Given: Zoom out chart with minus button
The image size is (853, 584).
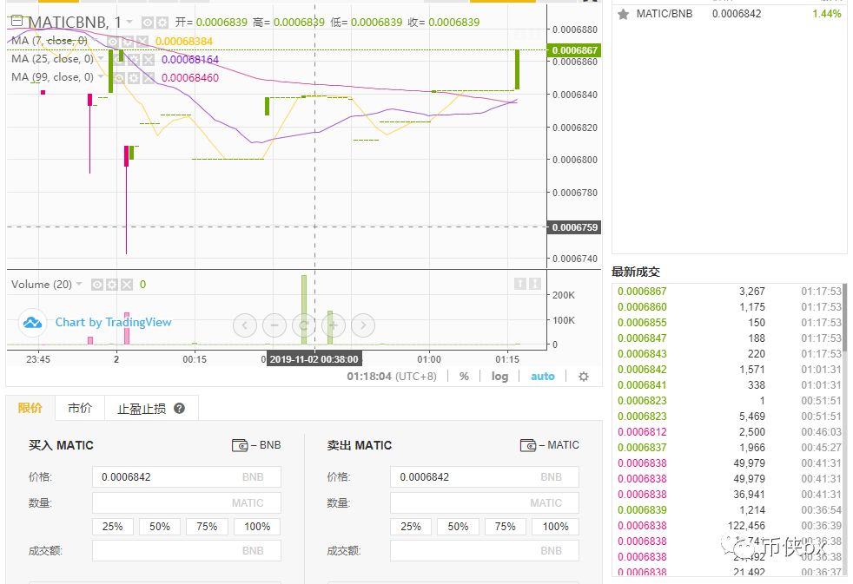Looking at the screenshot, I should (274, 325).
